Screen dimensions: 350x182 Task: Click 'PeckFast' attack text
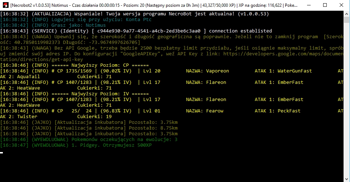(289, 111)
